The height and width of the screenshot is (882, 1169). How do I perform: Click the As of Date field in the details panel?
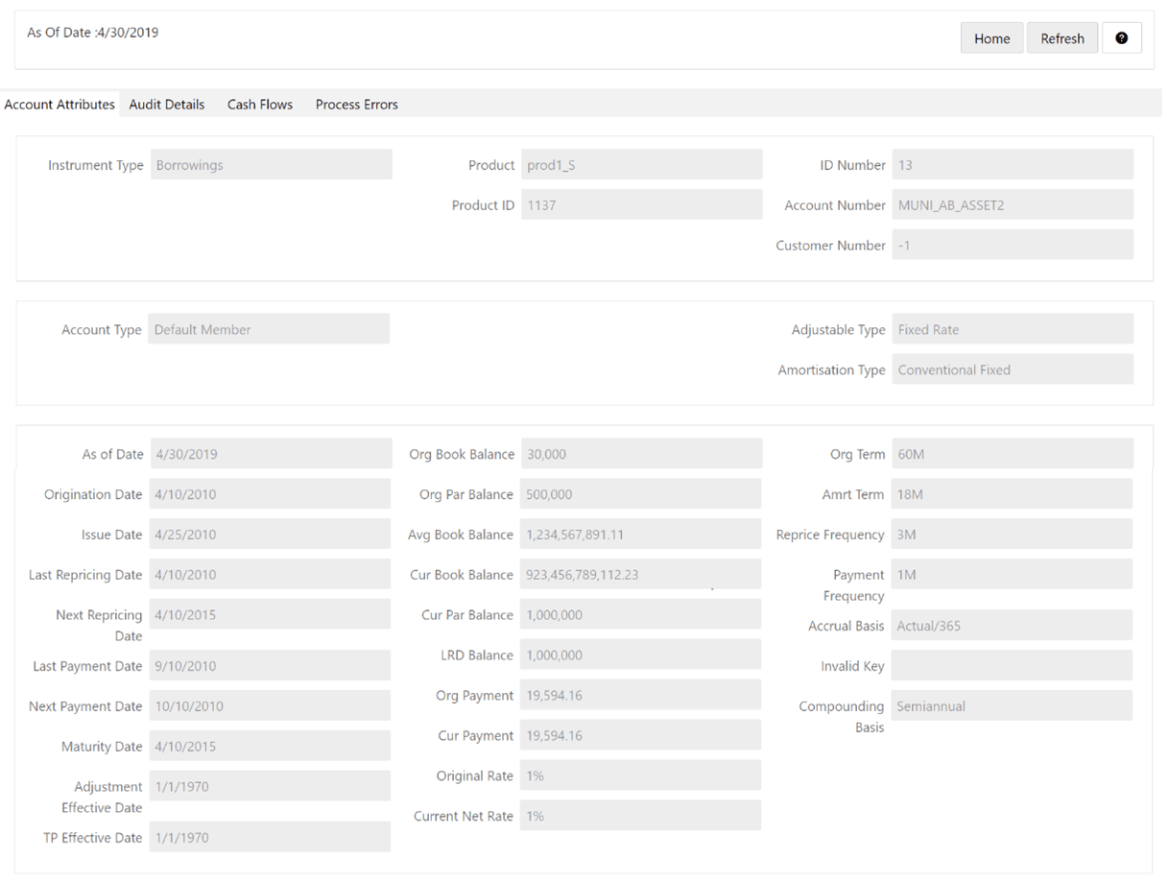272,454
